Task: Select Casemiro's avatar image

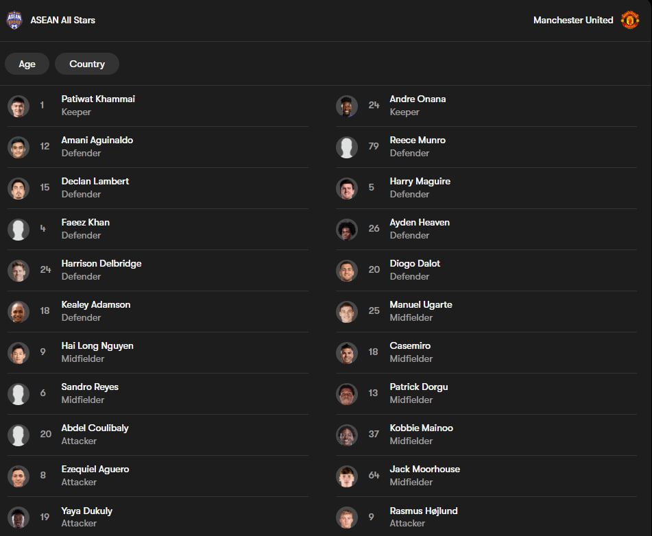Action: pyautogui.click(x=347, y=353)
